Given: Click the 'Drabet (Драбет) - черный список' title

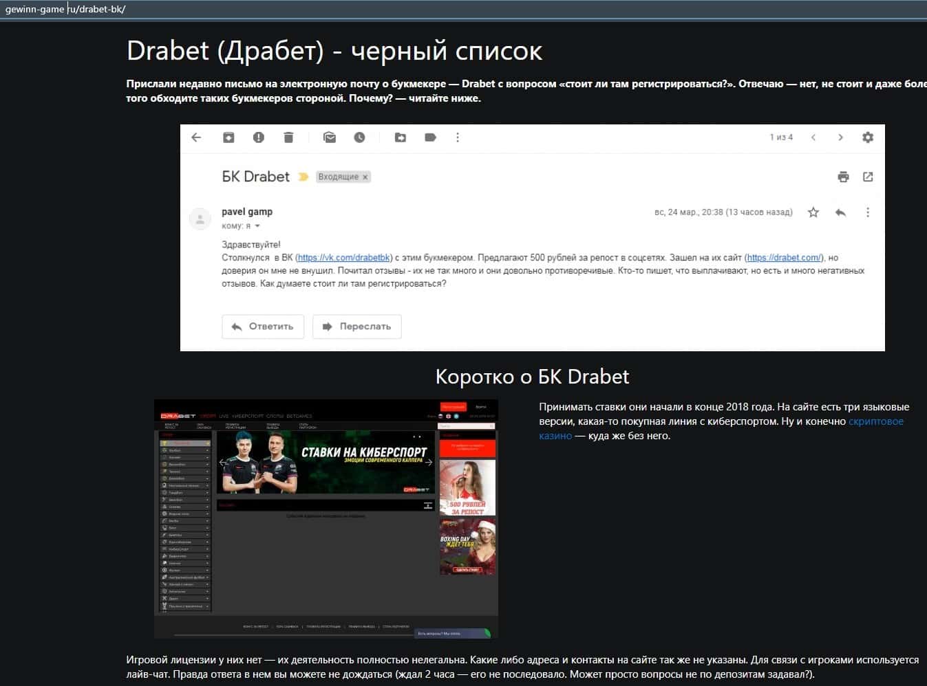Looking at the screenshot, I should point(334,51).
